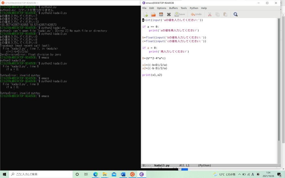Screen dimensions: 285x178
Task: Click the battery icon in system tray
Action: click(x=244, y=174)
